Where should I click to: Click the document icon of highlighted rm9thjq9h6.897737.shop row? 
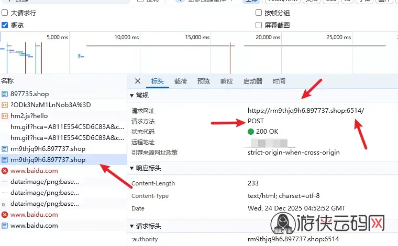pos(5,160)
